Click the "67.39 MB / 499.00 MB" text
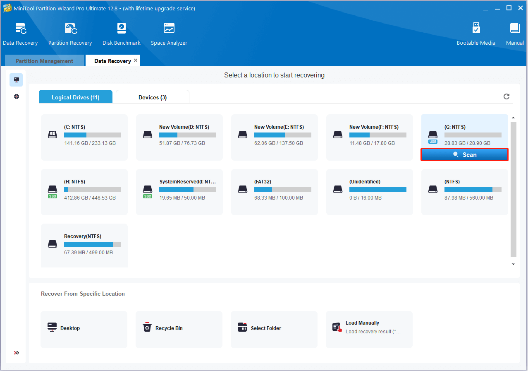 coord(88,253)
